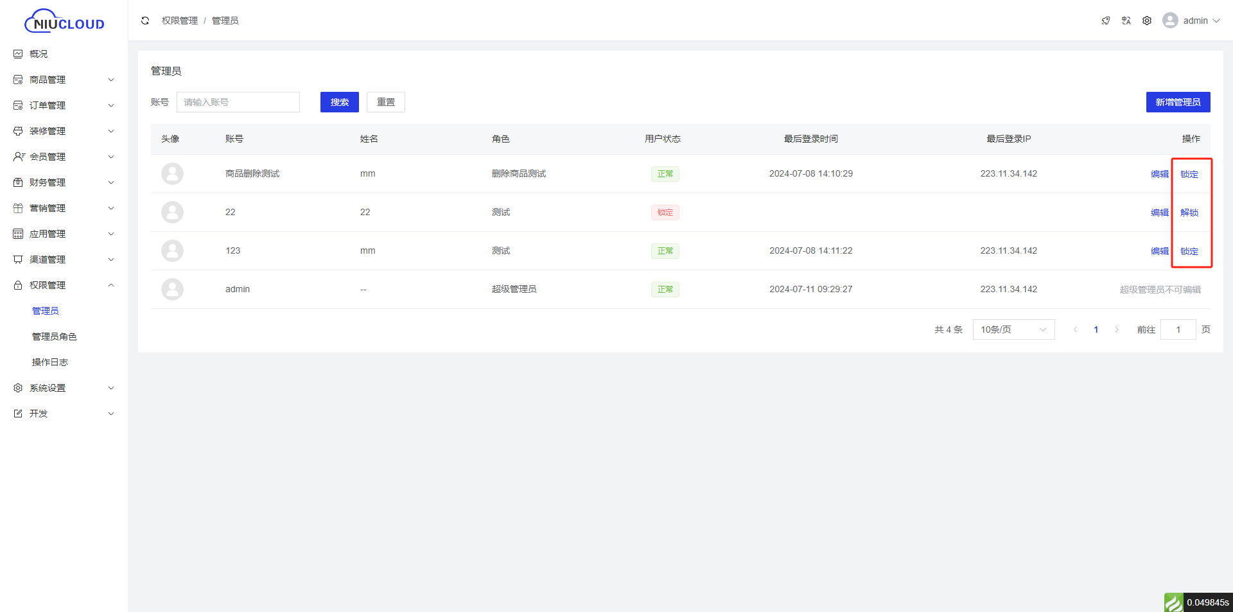Click the performance timer badge icon
The width and height of the screenshot is (1233, 612).
[1173, 602]
